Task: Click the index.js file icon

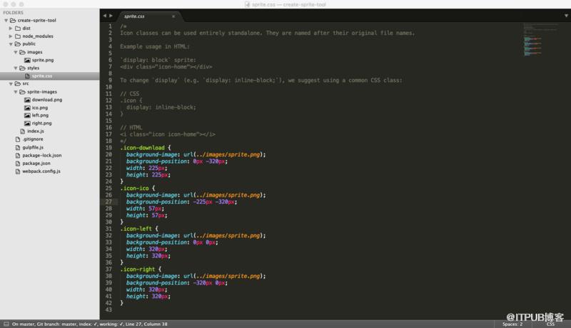Action: [23, 131]
